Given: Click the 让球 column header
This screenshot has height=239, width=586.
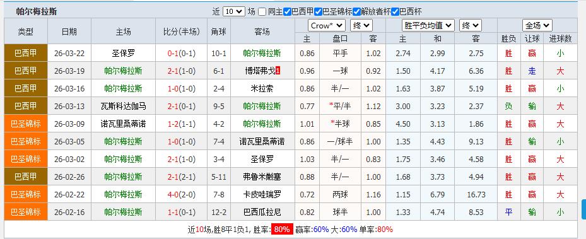Looking at the screenshot, I should pyautogui.click(x=532, y=38).
